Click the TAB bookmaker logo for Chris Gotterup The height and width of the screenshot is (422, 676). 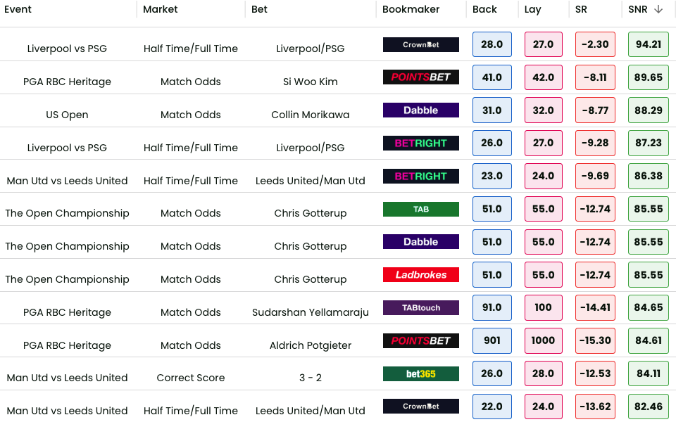pos(421,209)
